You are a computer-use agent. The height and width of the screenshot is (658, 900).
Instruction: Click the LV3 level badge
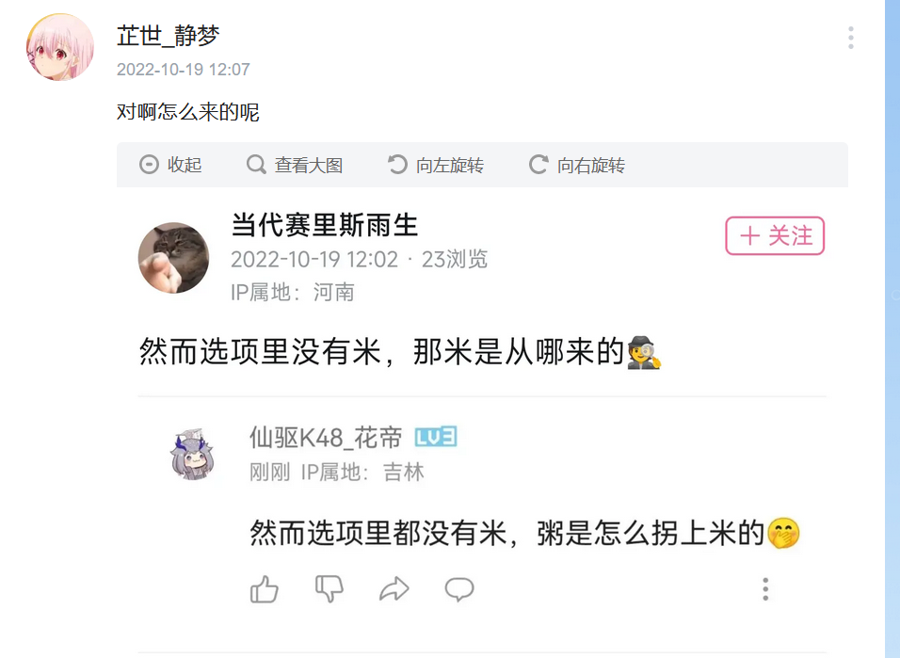pyautogui.click(x=436, y=438)
